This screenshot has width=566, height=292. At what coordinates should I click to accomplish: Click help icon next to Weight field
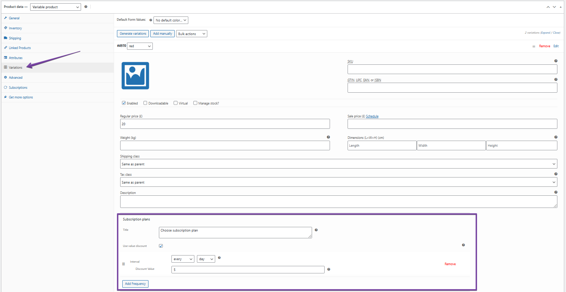point(328,137)
